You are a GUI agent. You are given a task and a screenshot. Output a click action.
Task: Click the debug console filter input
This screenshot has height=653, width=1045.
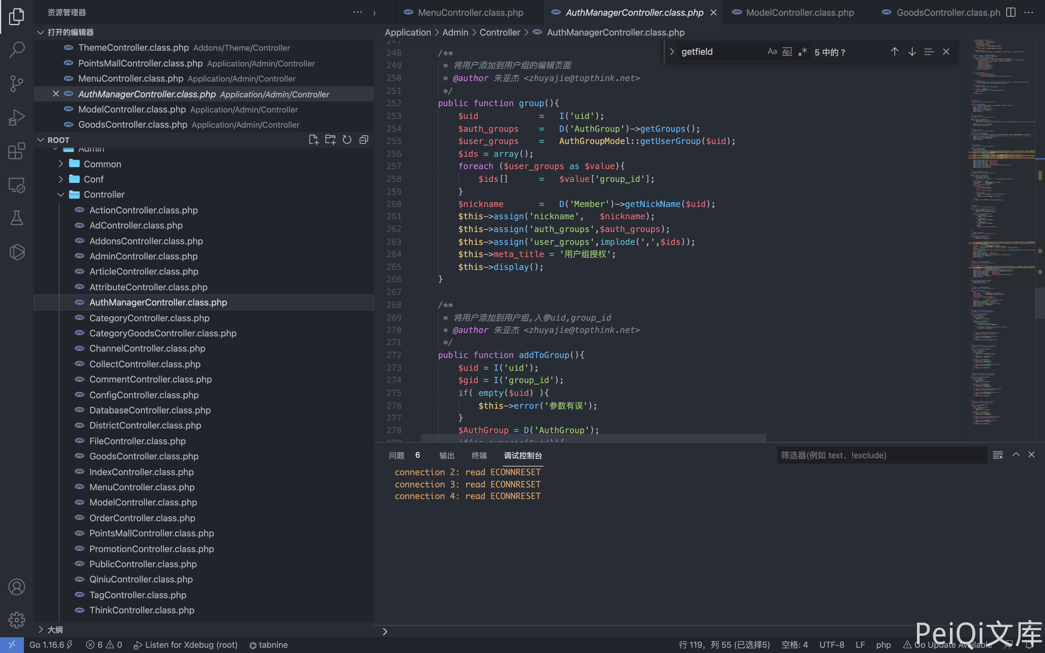coord(881,455)
